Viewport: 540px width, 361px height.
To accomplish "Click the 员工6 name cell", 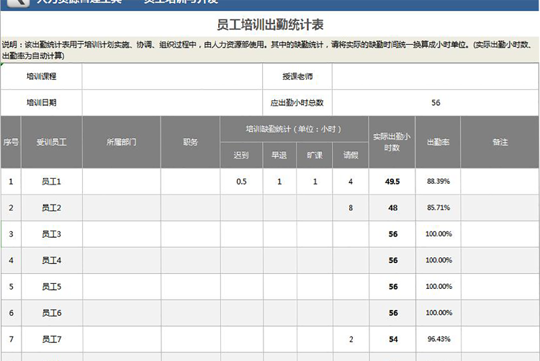I will (52, 313).
